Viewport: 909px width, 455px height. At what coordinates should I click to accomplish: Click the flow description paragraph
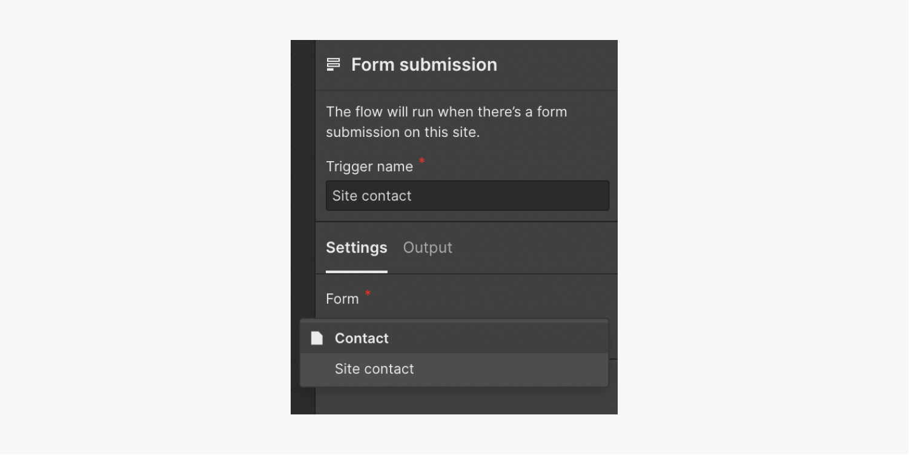pyautogui.click(x=446, y=122)
